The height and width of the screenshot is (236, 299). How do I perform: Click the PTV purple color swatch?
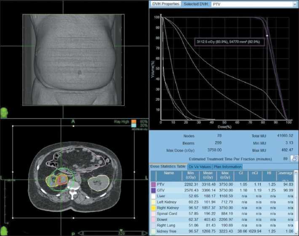153,184
